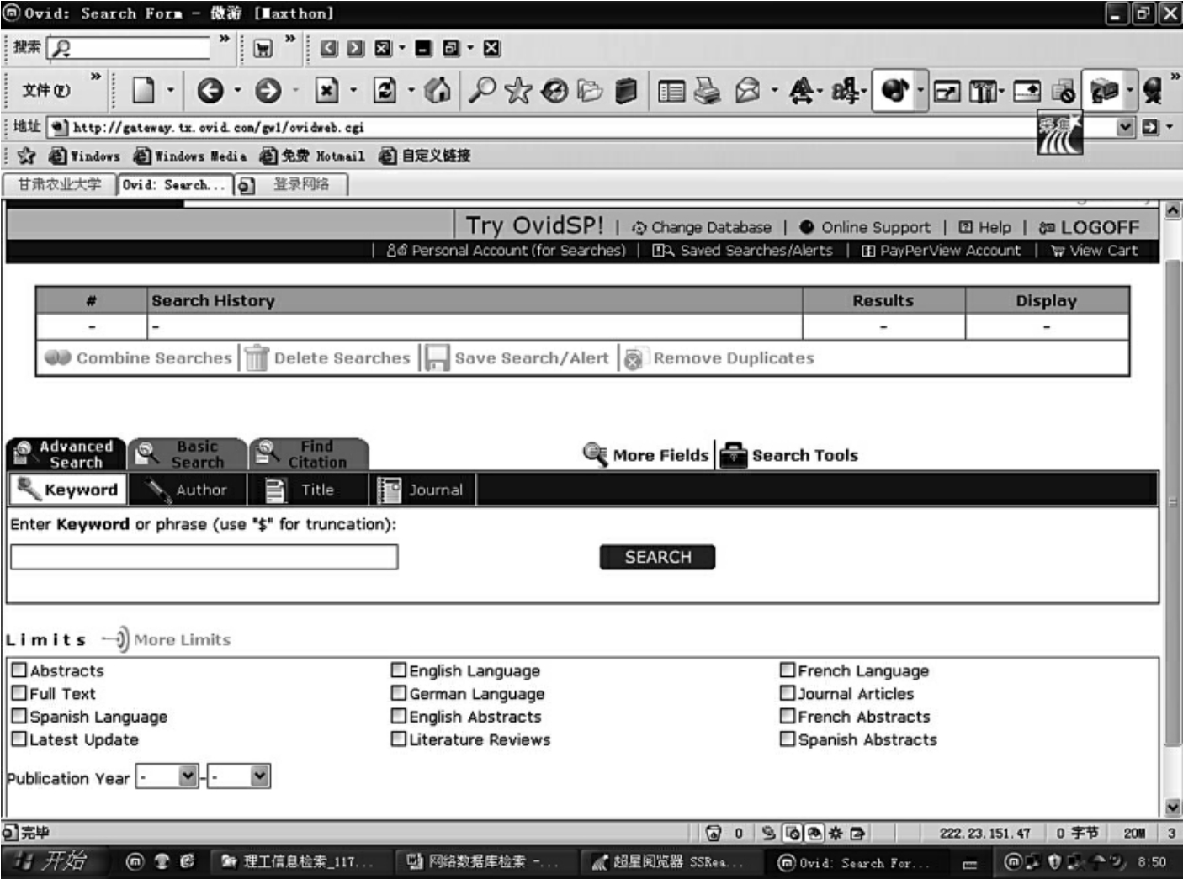
Task: Click the previous tab arrow icon in the top toolbar
Action: tap(329, 49)
